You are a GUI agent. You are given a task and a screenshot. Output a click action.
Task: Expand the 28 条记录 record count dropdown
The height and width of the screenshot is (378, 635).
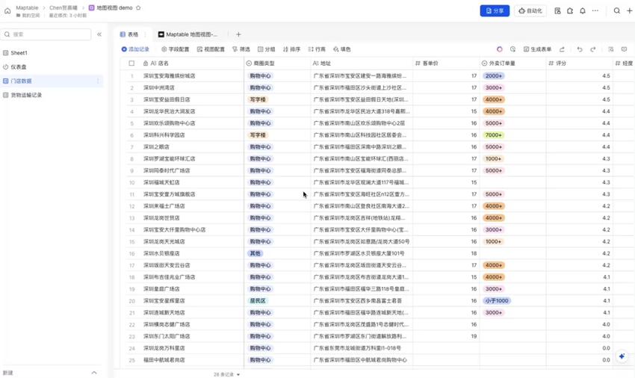point(226,374)
